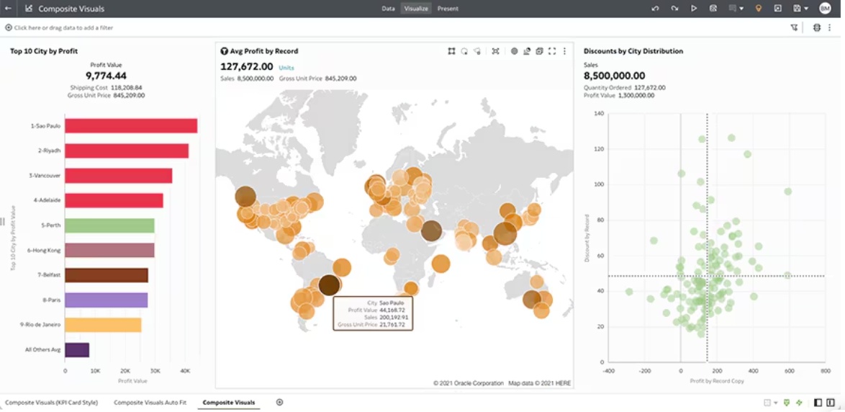Click the Avg Profit by Record title
845x412 pixels.
click(x=264, y=51)
